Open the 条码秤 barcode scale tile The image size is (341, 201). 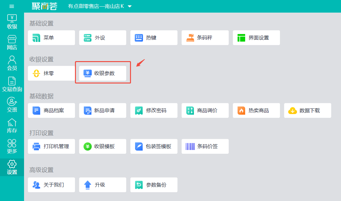click(205, 38)
